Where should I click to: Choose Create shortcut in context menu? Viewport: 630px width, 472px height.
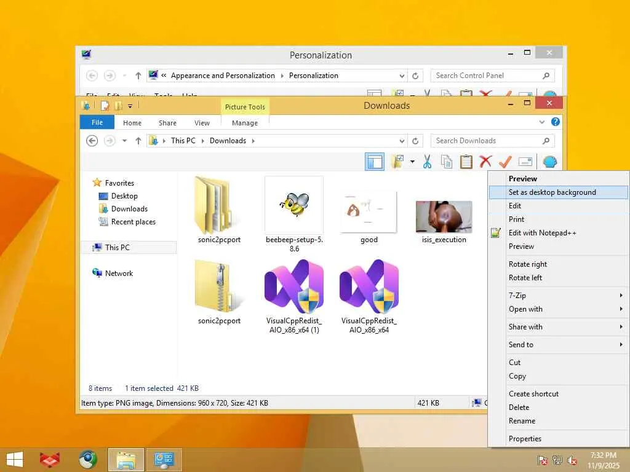[x=559, y=394]
